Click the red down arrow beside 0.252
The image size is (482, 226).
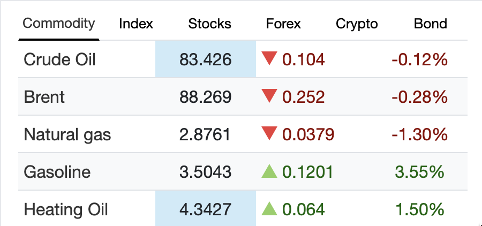[269, 96]
